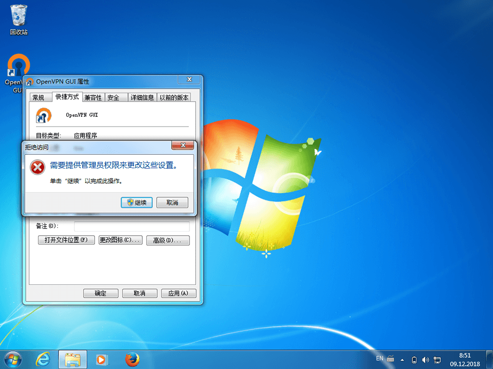Viewport: 493px width, 369px height.
Task: Switch to the 兼容性 tab
Action: tap(93, 97)
